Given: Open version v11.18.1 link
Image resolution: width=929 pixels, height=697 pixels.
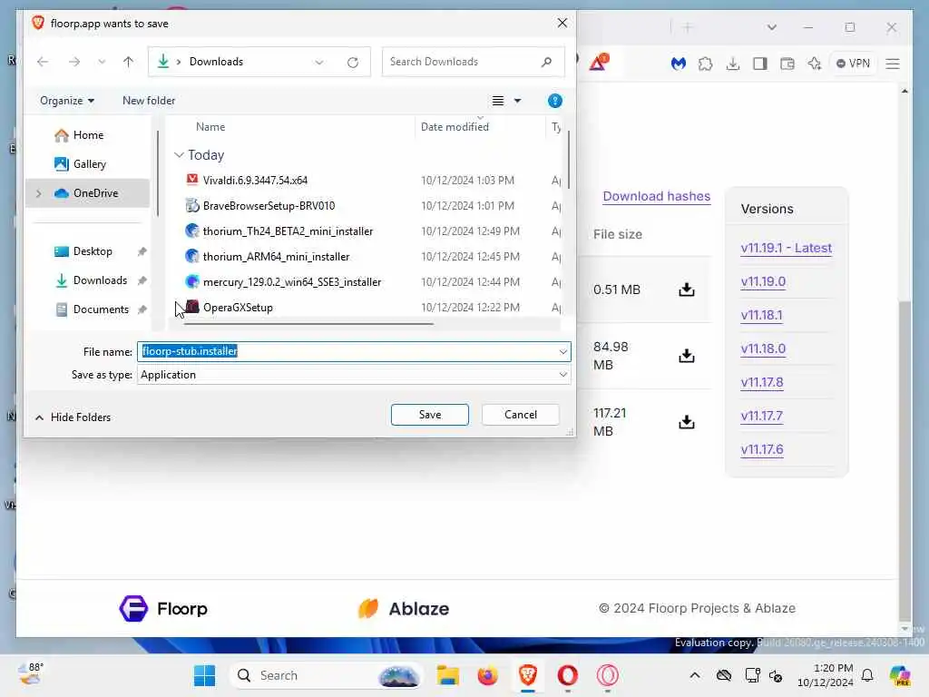Looking at the screenshot, I should 761,315.
